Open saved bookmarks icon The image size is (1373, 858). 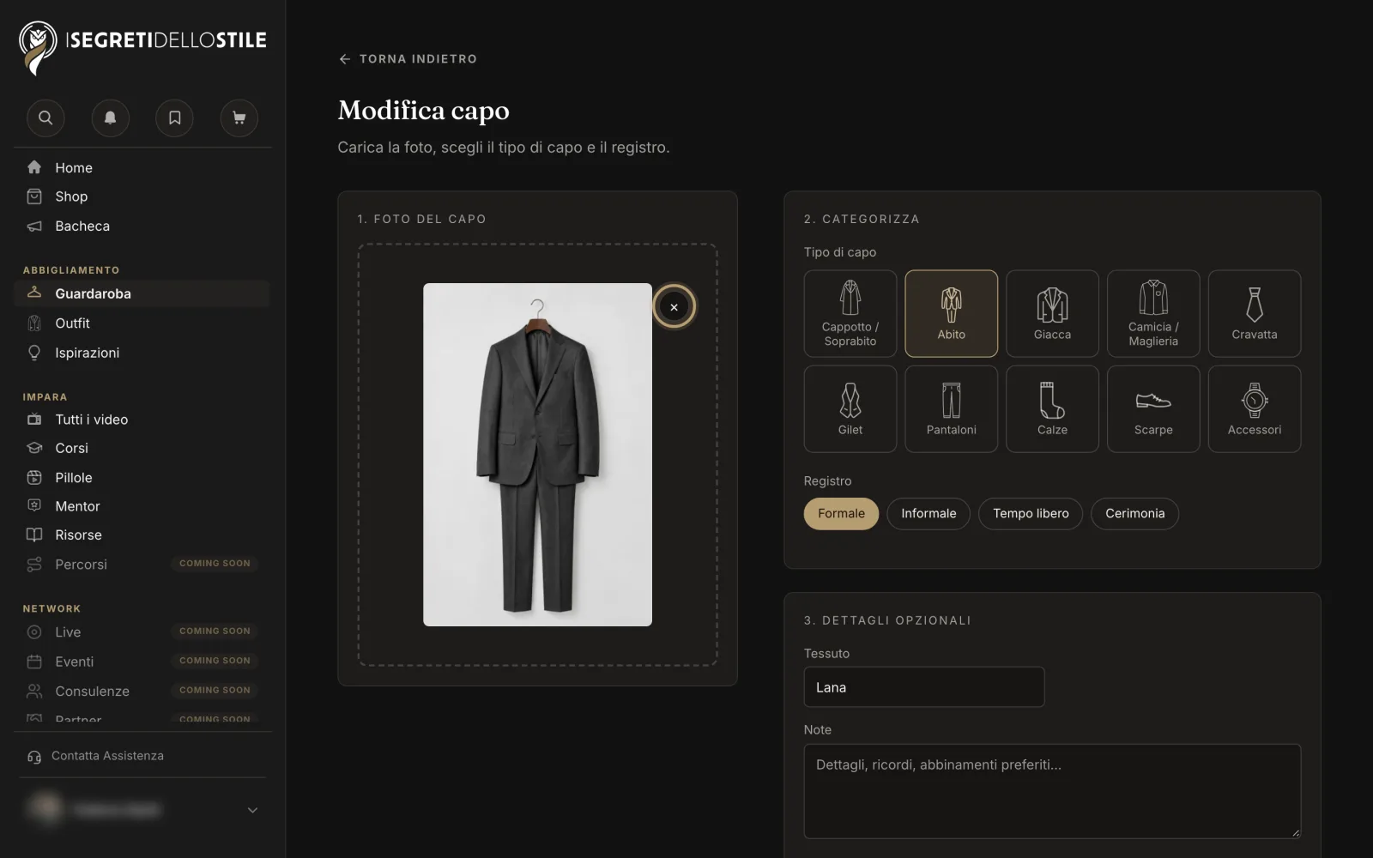(174, 118)
